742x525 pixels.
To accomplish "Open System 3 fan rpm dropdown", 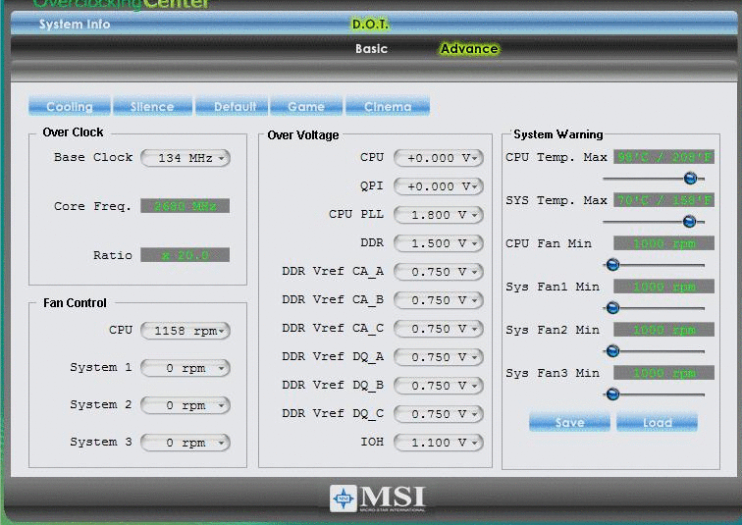I will 185,443.
